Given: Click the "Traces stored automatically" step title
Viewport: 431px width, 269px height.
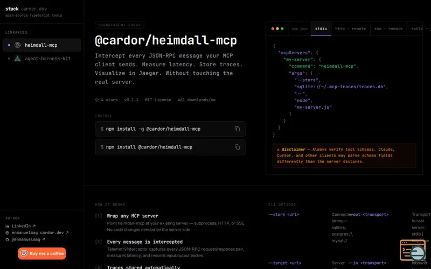Looking at the screenshot, I should 143,267.
